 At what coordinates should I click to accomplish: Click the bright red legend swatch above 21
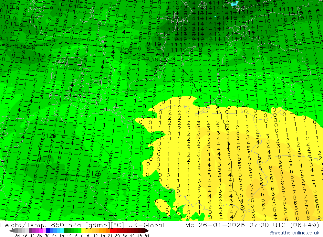(111, 231)
